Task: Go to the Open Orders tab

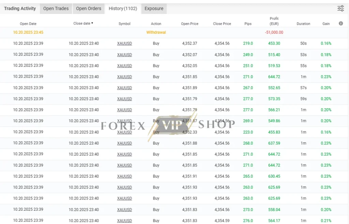Action: (89, 9)
